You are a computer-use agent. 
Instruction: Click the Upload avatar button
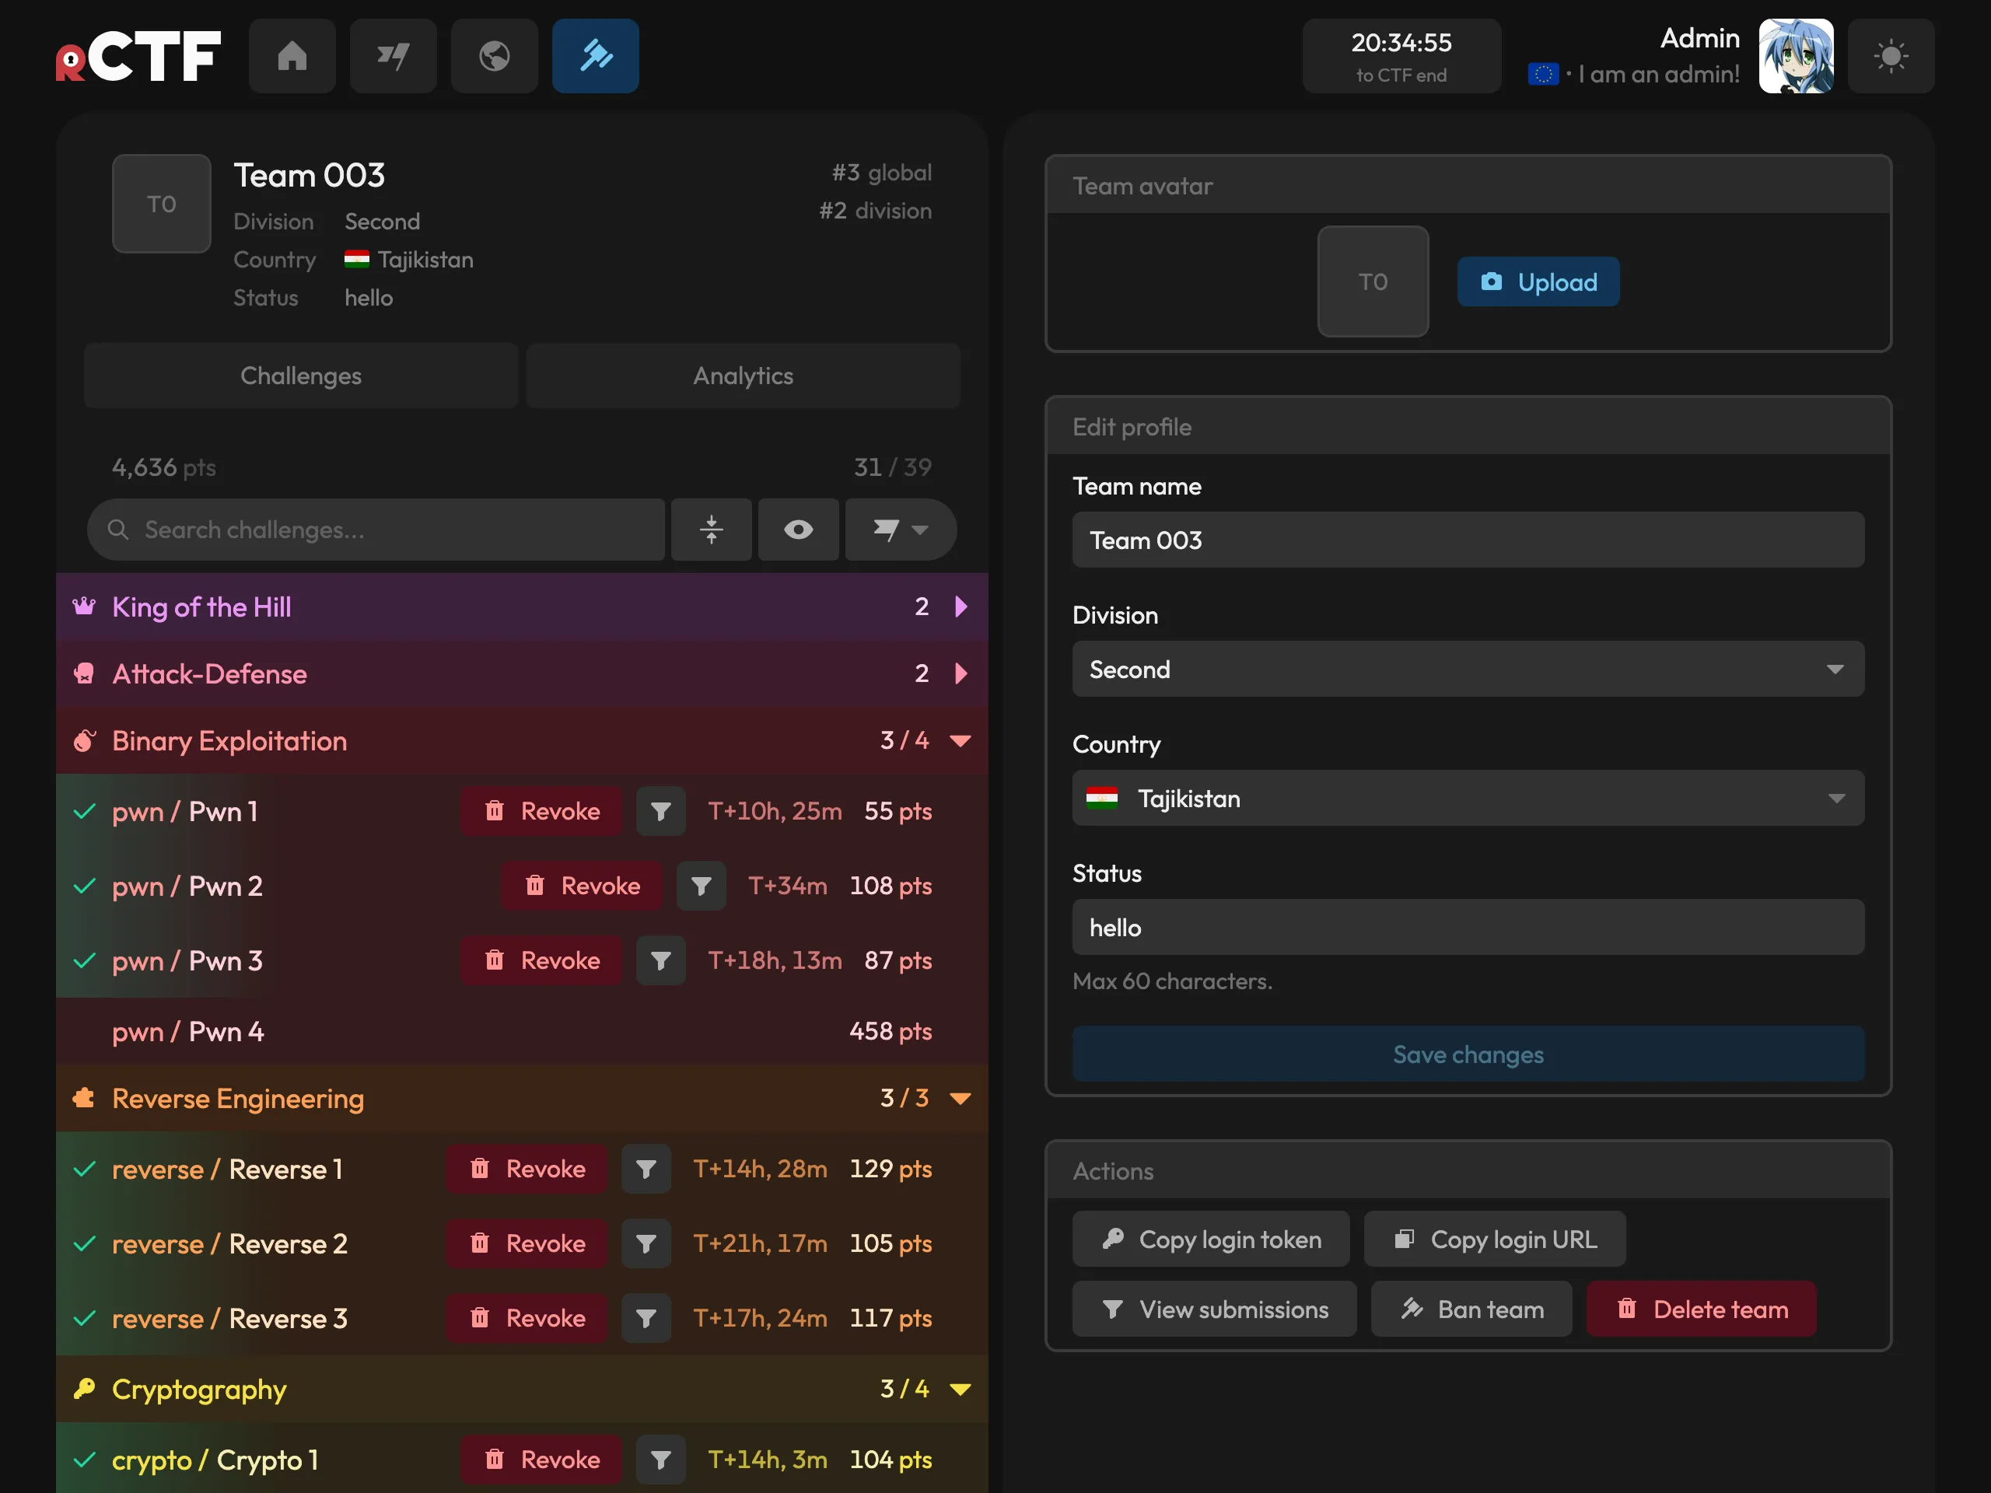[1538, 281]
